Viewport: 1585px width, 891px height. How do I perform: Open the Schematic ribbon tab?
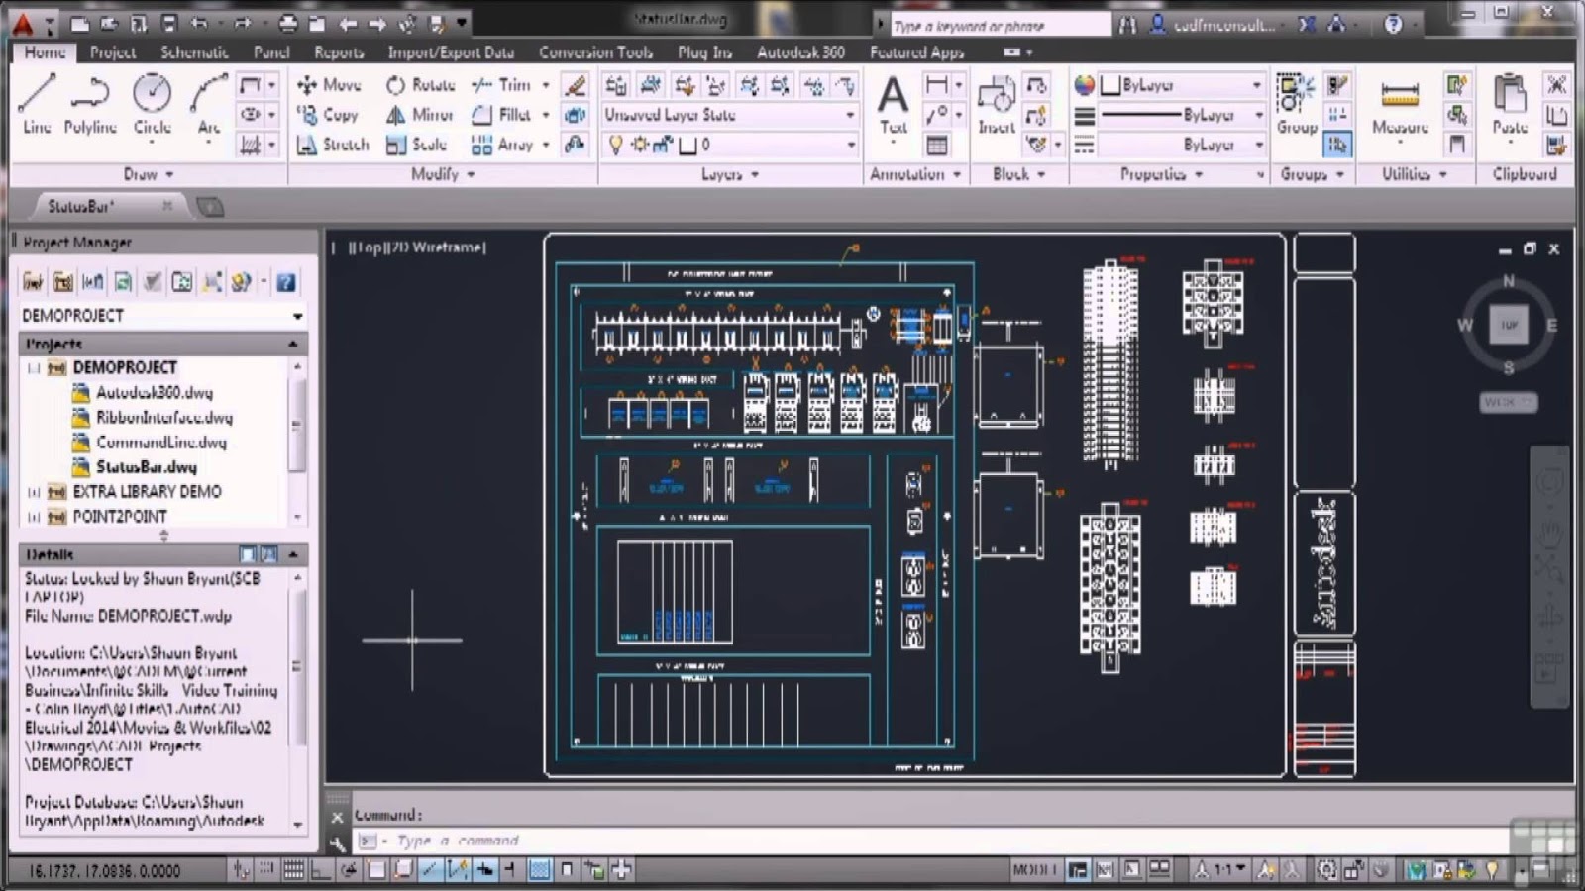(x=194, y=52)
